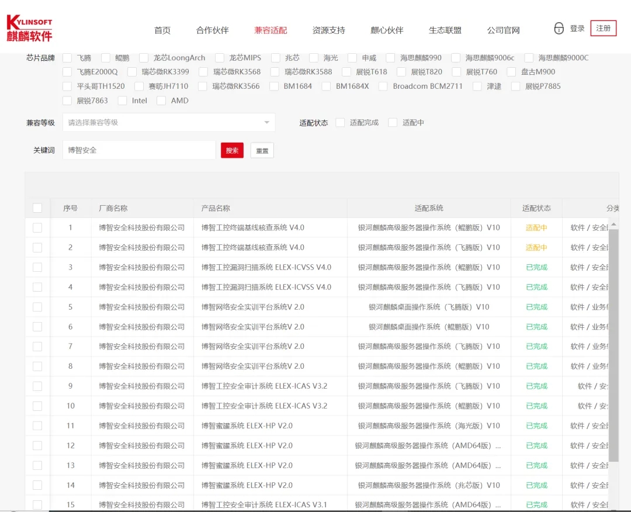Click row 1 适配中 status
The width and height of the screenshot is (631, 512).
(x=536, y=228)
